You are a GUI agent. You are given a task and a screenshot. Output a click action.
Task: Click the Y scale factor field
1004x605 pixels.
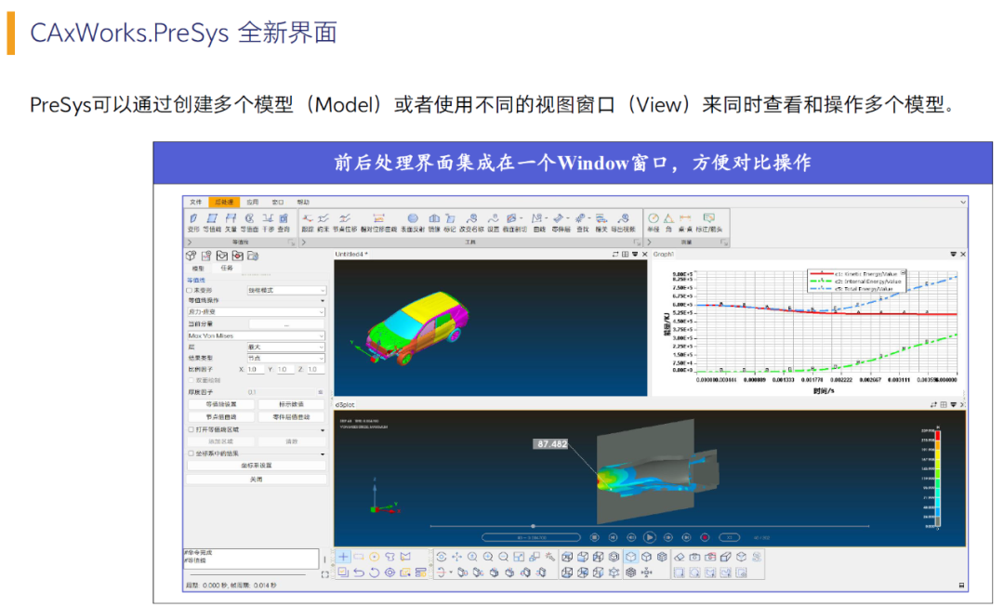[x=285, y=369]
